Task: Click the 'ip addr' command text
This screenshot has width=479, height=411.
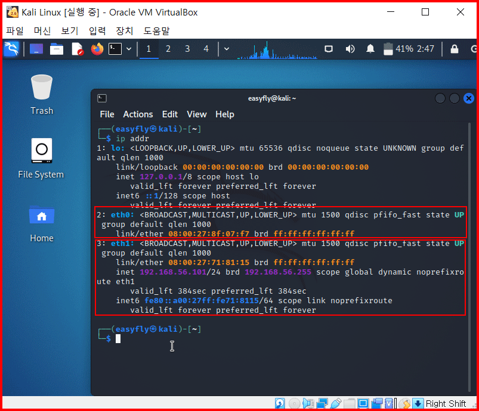Action: pos(132,139)
